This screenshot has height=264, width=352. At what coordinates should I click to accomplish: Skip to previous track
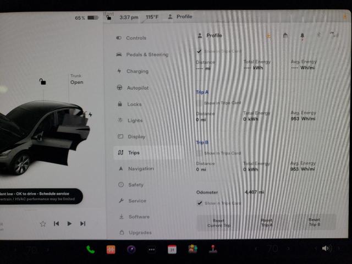[x=56, y=224]
